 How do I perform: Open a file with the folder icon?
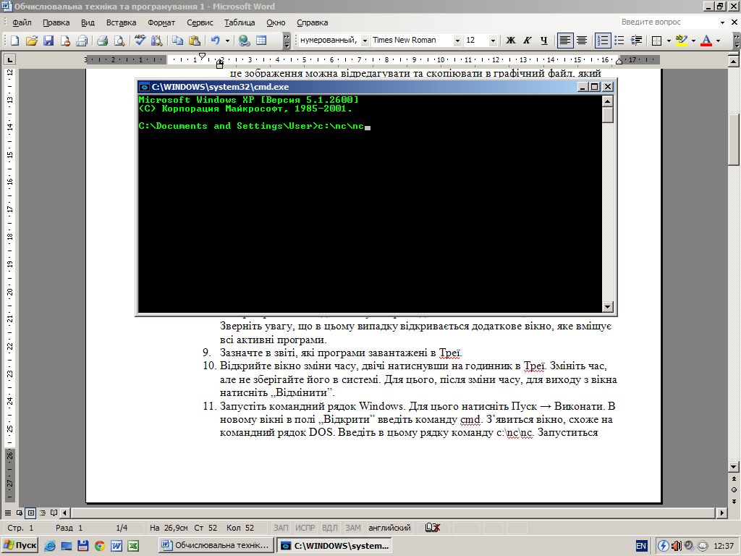31,41
